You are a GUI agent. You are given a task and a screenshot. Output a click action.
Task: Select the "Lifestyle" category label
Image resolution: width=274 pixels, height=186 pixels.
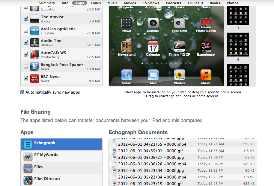coord(47,33)
